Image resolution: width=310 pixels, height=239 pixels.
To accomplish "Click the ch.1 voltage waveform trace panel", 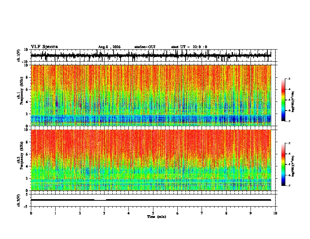I will pyautogui.click(x=153, y=55).
